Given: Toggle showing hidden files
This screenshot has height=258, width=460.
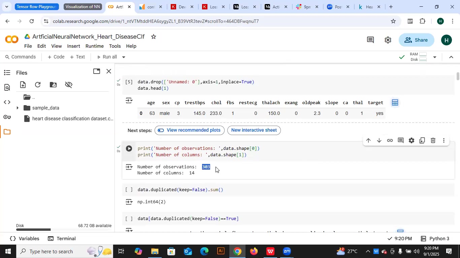Looking at the screenshot, I should [x=69, y=85].
